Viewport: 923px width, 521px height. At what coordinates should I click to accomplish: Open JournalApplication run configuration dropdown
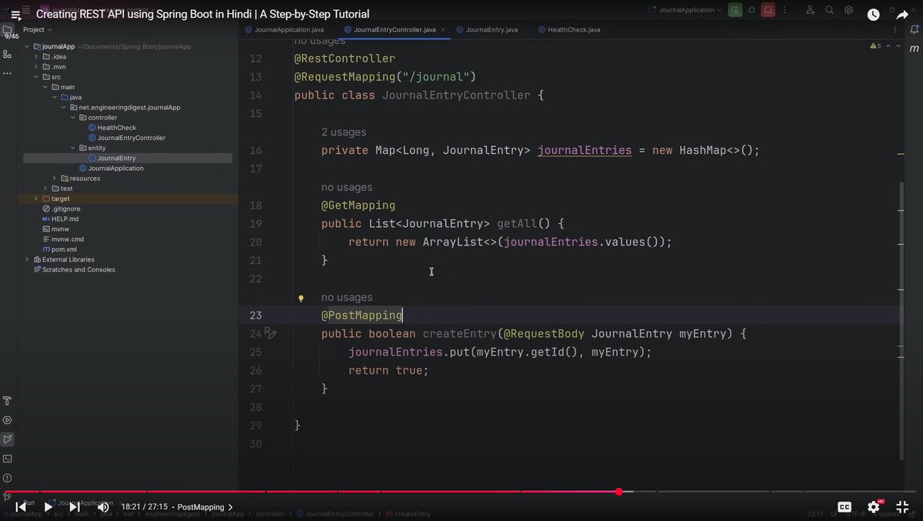[685, 10]
